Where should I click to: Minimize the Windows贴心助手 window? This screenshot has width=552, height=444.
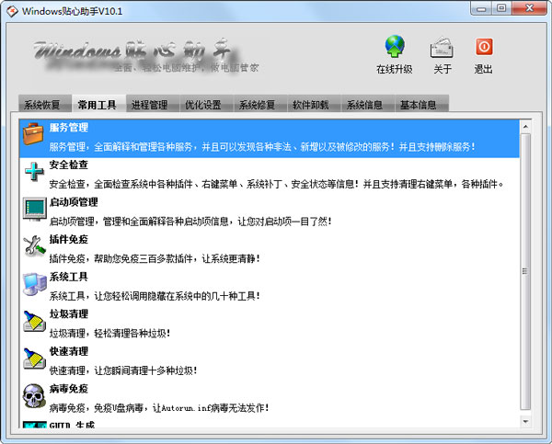coord(481,9)
